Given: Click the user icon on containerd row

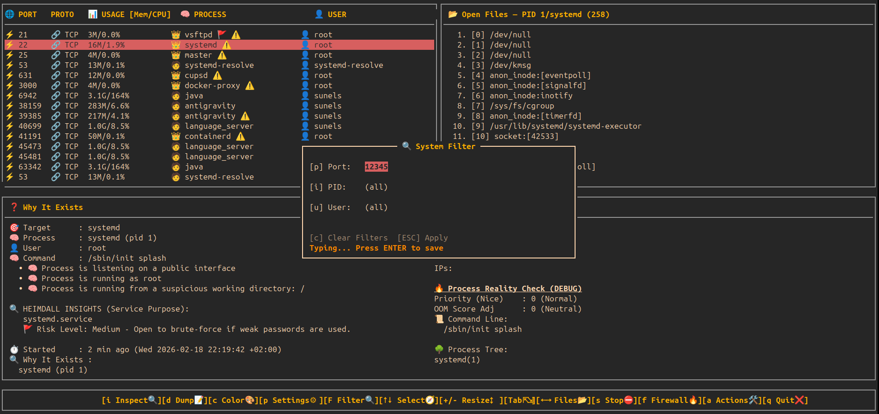Looking at the screenshot, I should 305,136.
